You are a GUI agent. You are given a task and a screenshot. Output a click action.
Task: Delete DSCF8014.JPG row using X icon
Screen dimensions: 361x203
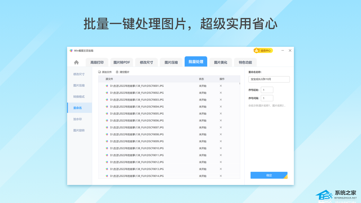point(221,176)
